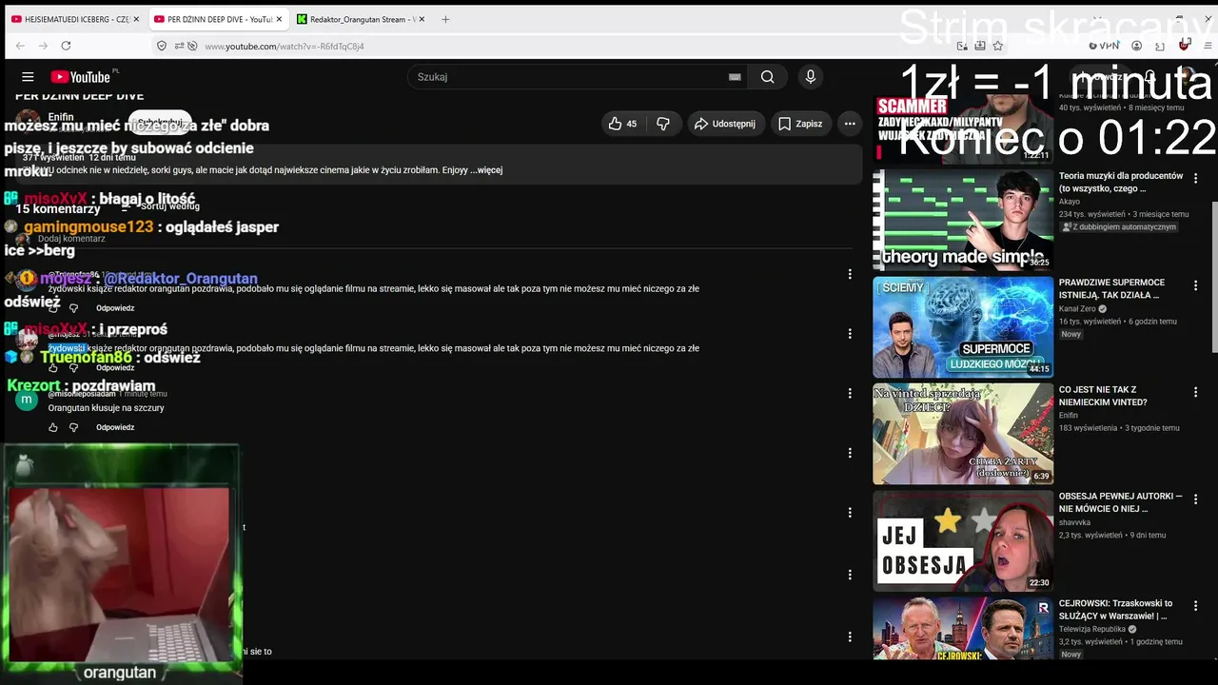Open the VPN extension icon

tap(1105, 46)
